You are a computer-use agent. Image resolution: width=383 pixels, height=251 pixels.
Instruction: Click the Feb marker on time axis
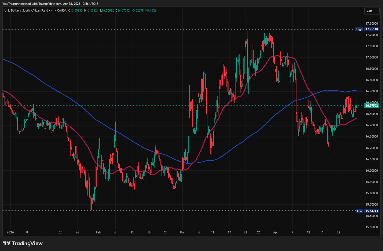(x=99, y=232)
